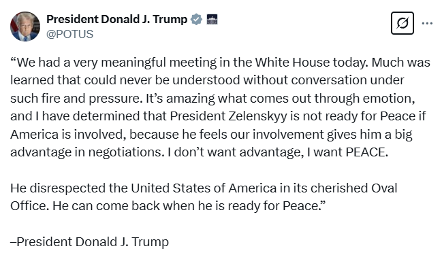
Task: Click the words 'United States of America'
Action: coord(204,188)
